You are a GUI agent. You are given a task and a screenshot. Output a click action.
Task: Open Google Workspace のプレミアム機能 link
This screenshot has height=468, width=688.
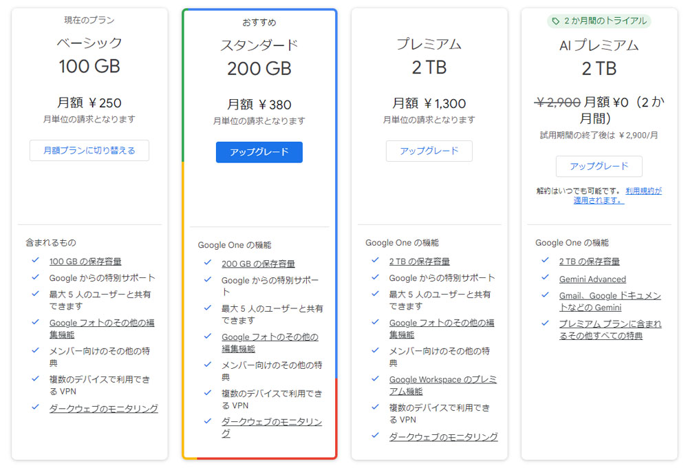[x=442, y=385]
